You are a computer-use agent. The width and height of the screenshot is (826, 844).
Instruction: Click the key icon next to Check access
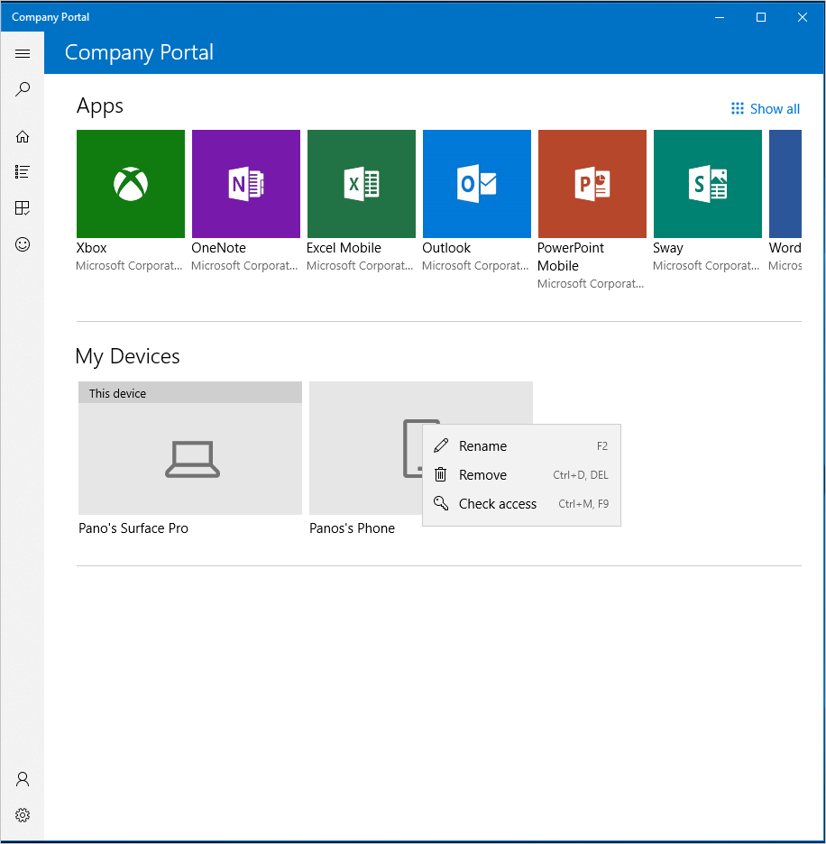pyautogui.click(x=440, y=503)
